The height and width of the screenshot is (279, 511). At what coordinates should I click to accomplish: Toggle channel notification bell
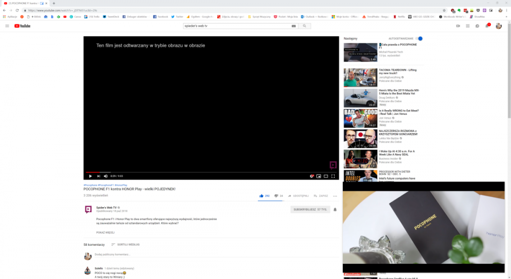tap(335, 210)
